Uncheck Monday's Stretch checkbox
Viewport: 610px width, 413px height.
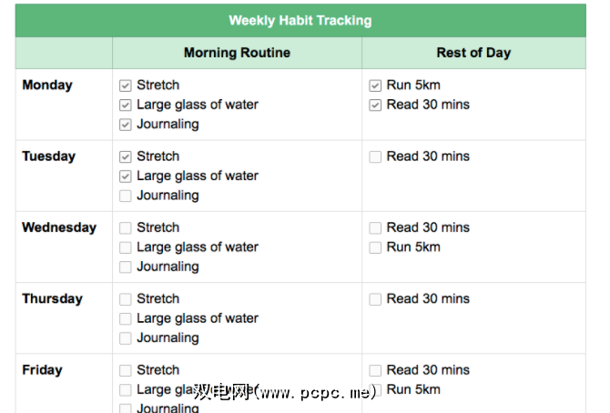pos(126,86)
